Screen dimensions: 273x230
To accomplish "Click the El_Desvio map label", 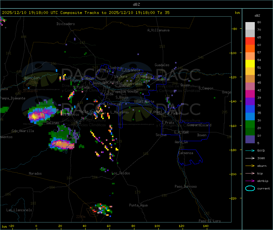I will pyautogui.click(x=71, y=115).
